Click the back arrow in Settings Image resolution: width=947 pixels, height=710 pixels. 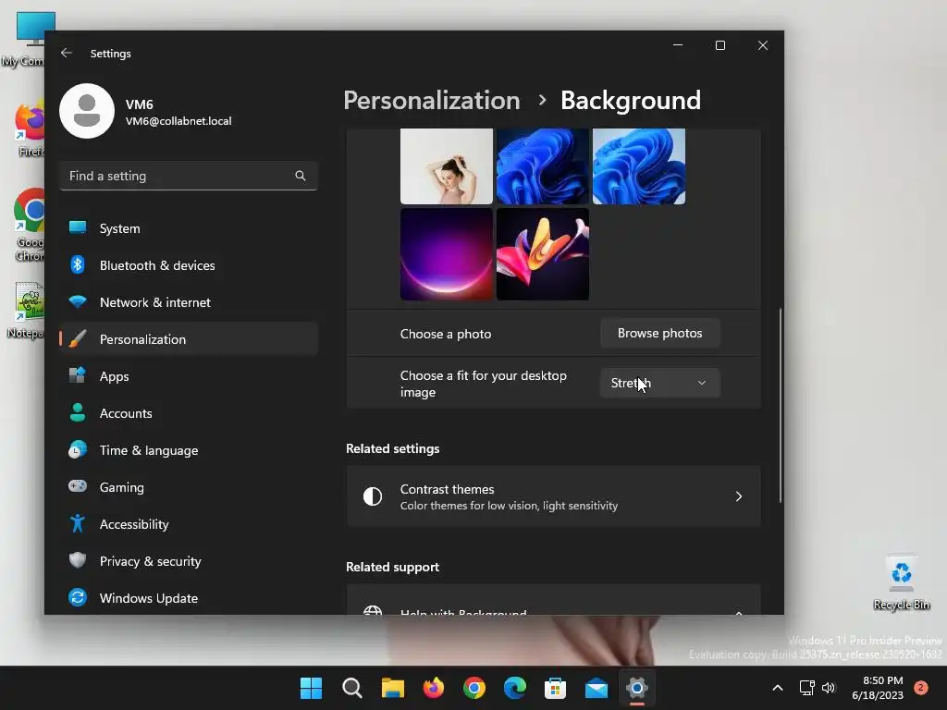point(67,53)
